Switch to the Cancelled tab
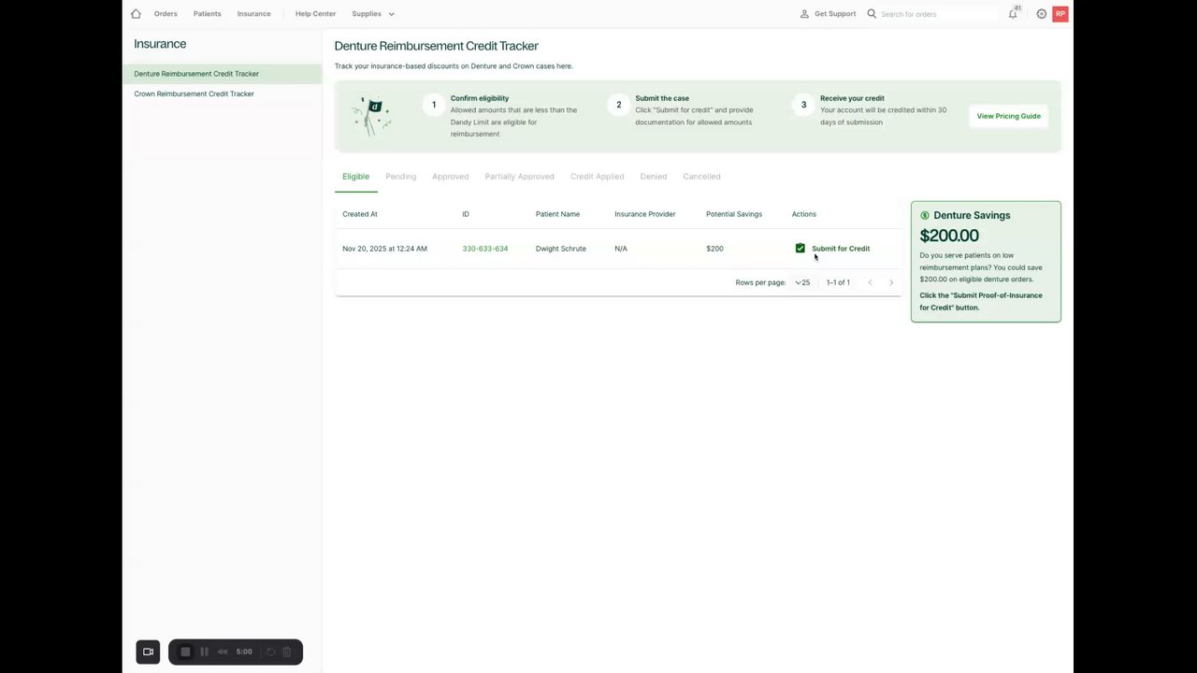This screenshot has width=1197, height=673. point(701,177)
